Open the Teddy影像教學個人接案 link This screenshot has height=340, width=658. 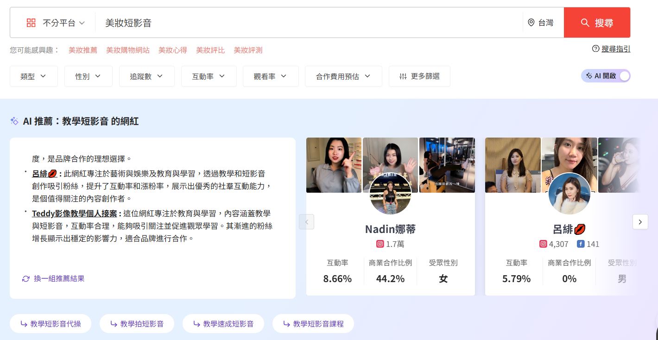coord(75,214)
